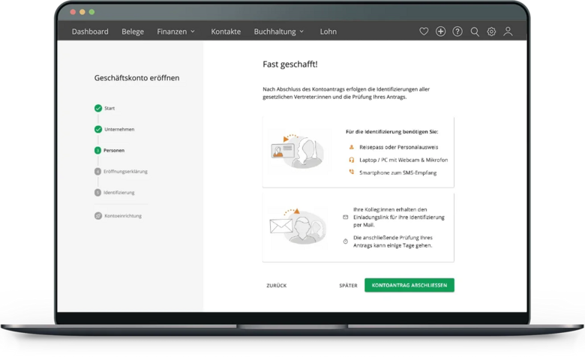Open the Dashboard menu item
This screenshot has height=357, width=585.
[90, 31]
